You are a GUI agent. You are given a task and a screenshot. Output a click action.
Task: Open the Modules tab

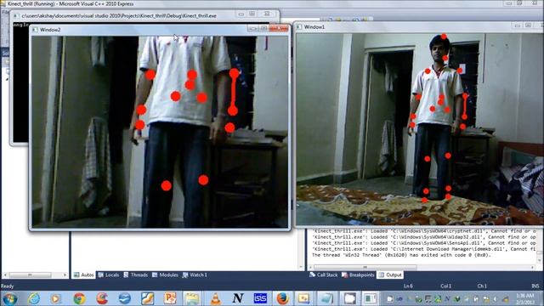pyautogui.click(x=165, y=275)
